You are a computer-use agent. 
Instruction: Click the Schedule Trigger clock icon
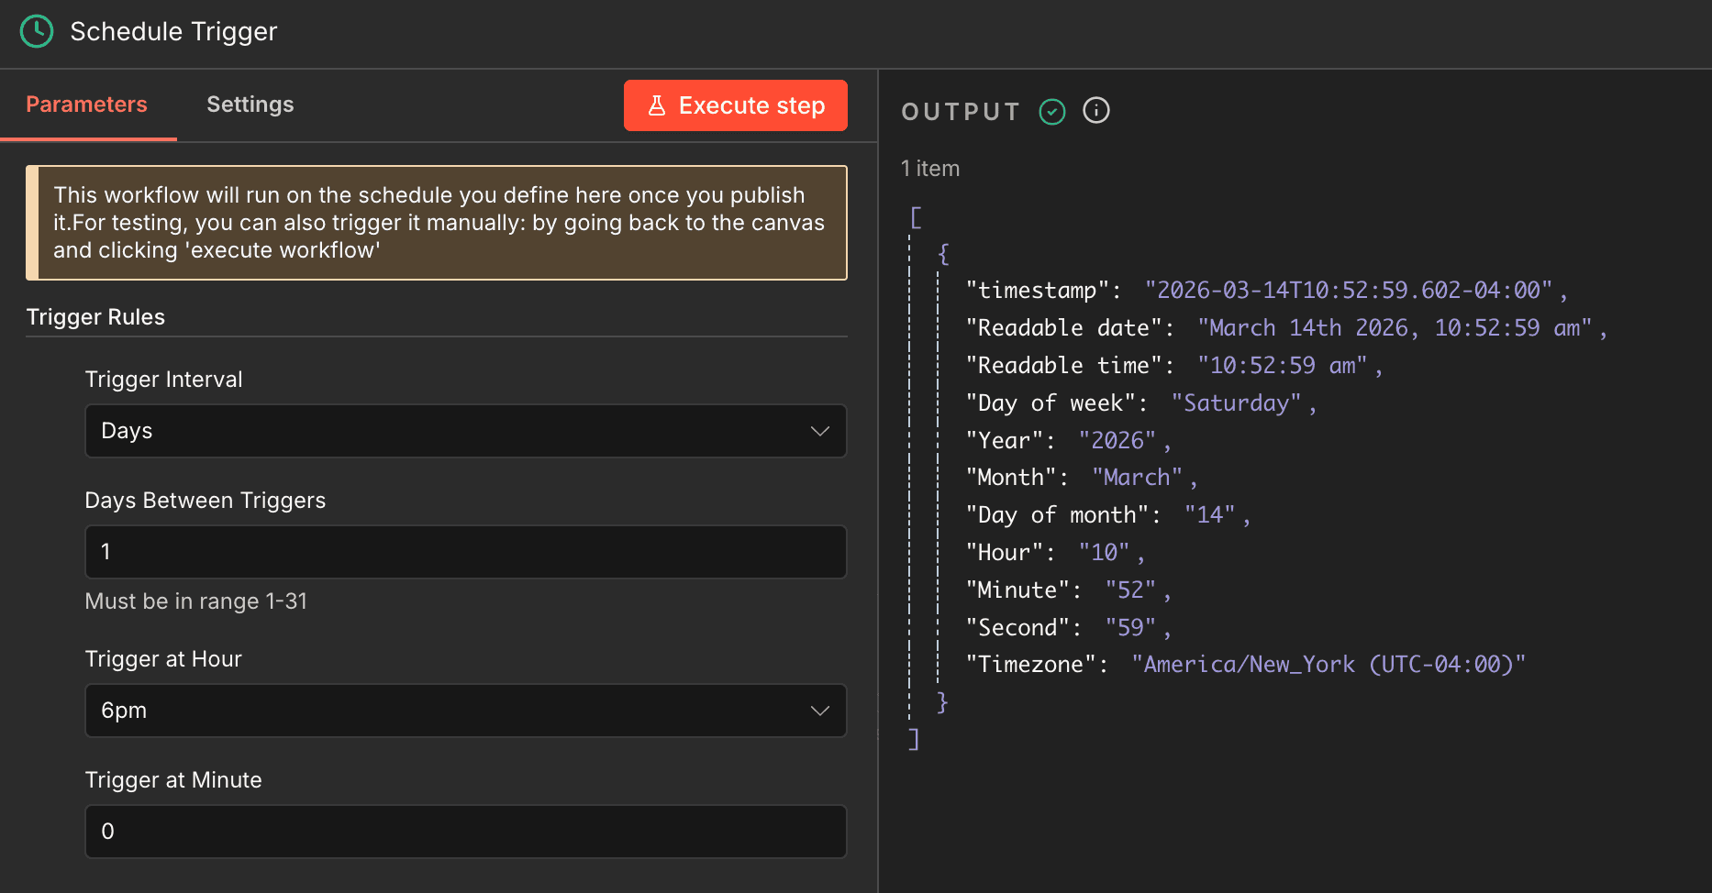coord(37,30)
